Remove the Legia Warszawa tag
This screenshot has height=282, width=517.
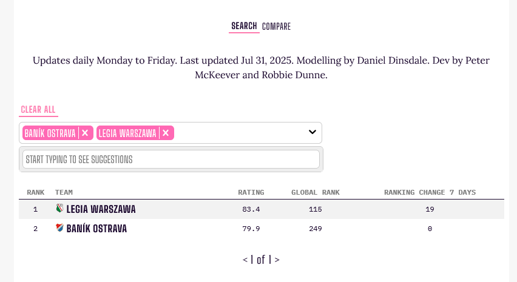pos(166,133)
